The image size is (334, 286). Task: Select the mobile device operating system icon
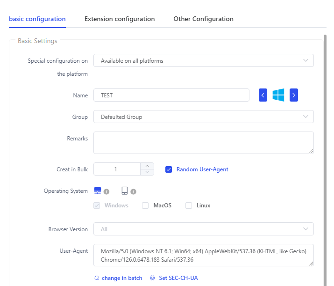125,191
